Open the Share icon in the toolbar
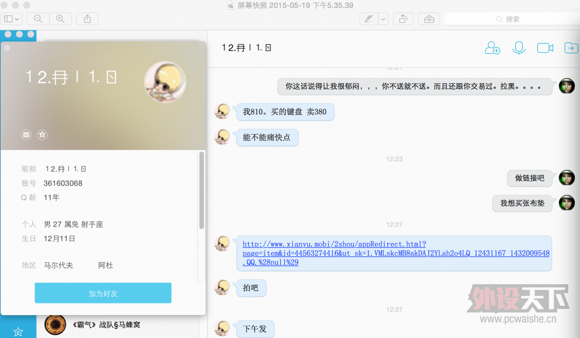This screenshot has height=338, width=580. pos(87,19)
